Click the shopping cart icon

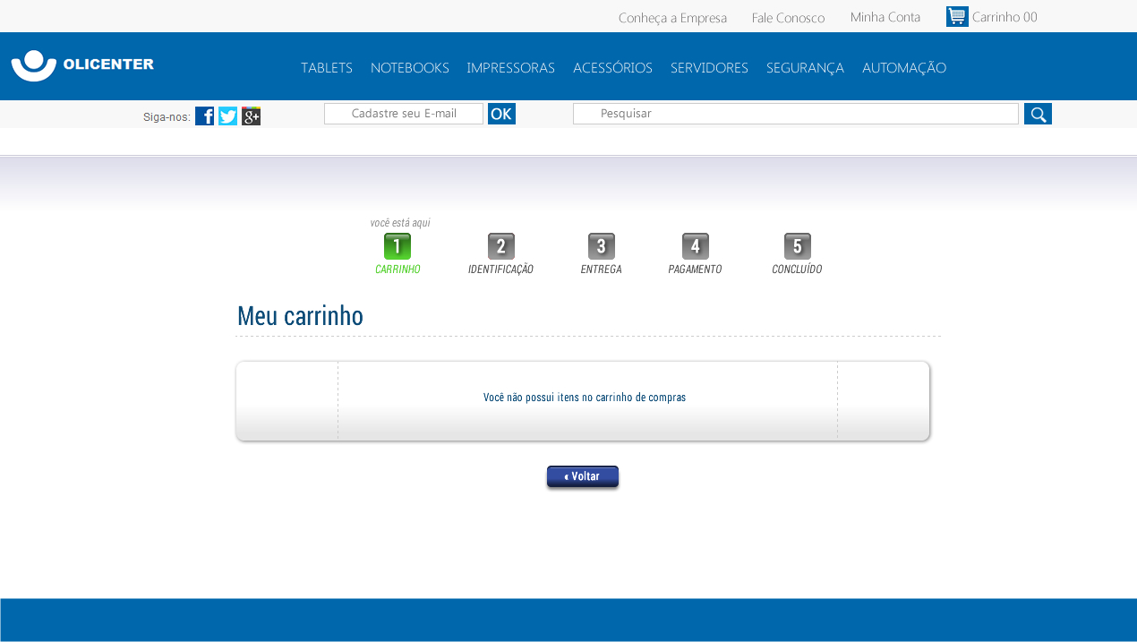[x=957, y=17]
